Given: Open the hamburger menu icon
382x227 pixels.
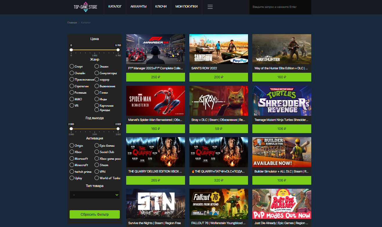Looking at the screenshot, I should (210, 7).
